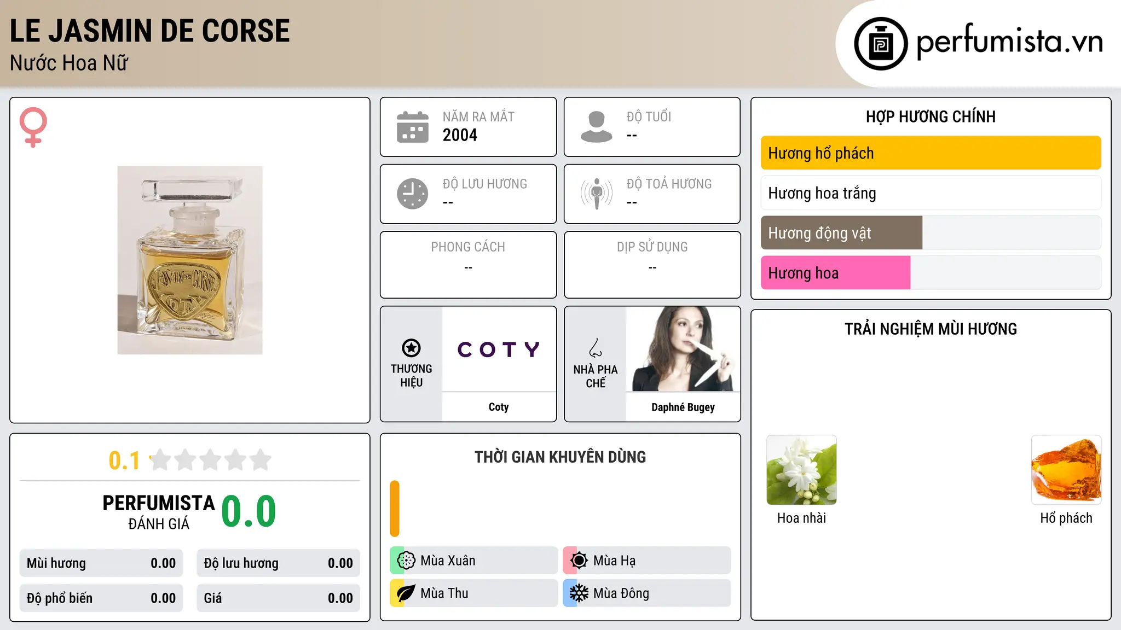
Task: Click the Hoa nhài note caption
Action: 801,518
